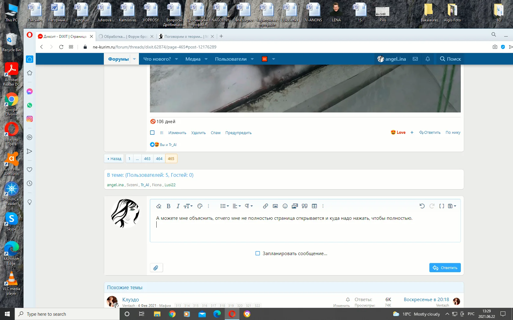Apply italic formatting in the editor

(x=178, y=206)
